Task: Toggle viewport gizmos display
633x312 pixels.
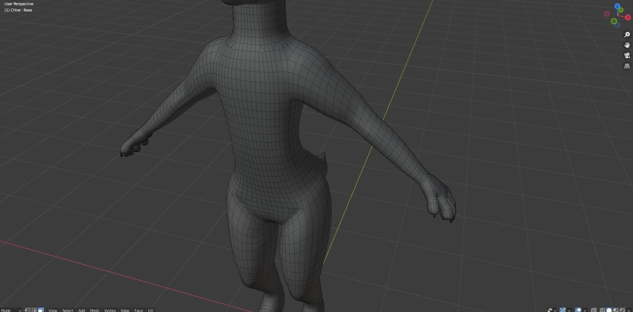Action: (563, 310)
